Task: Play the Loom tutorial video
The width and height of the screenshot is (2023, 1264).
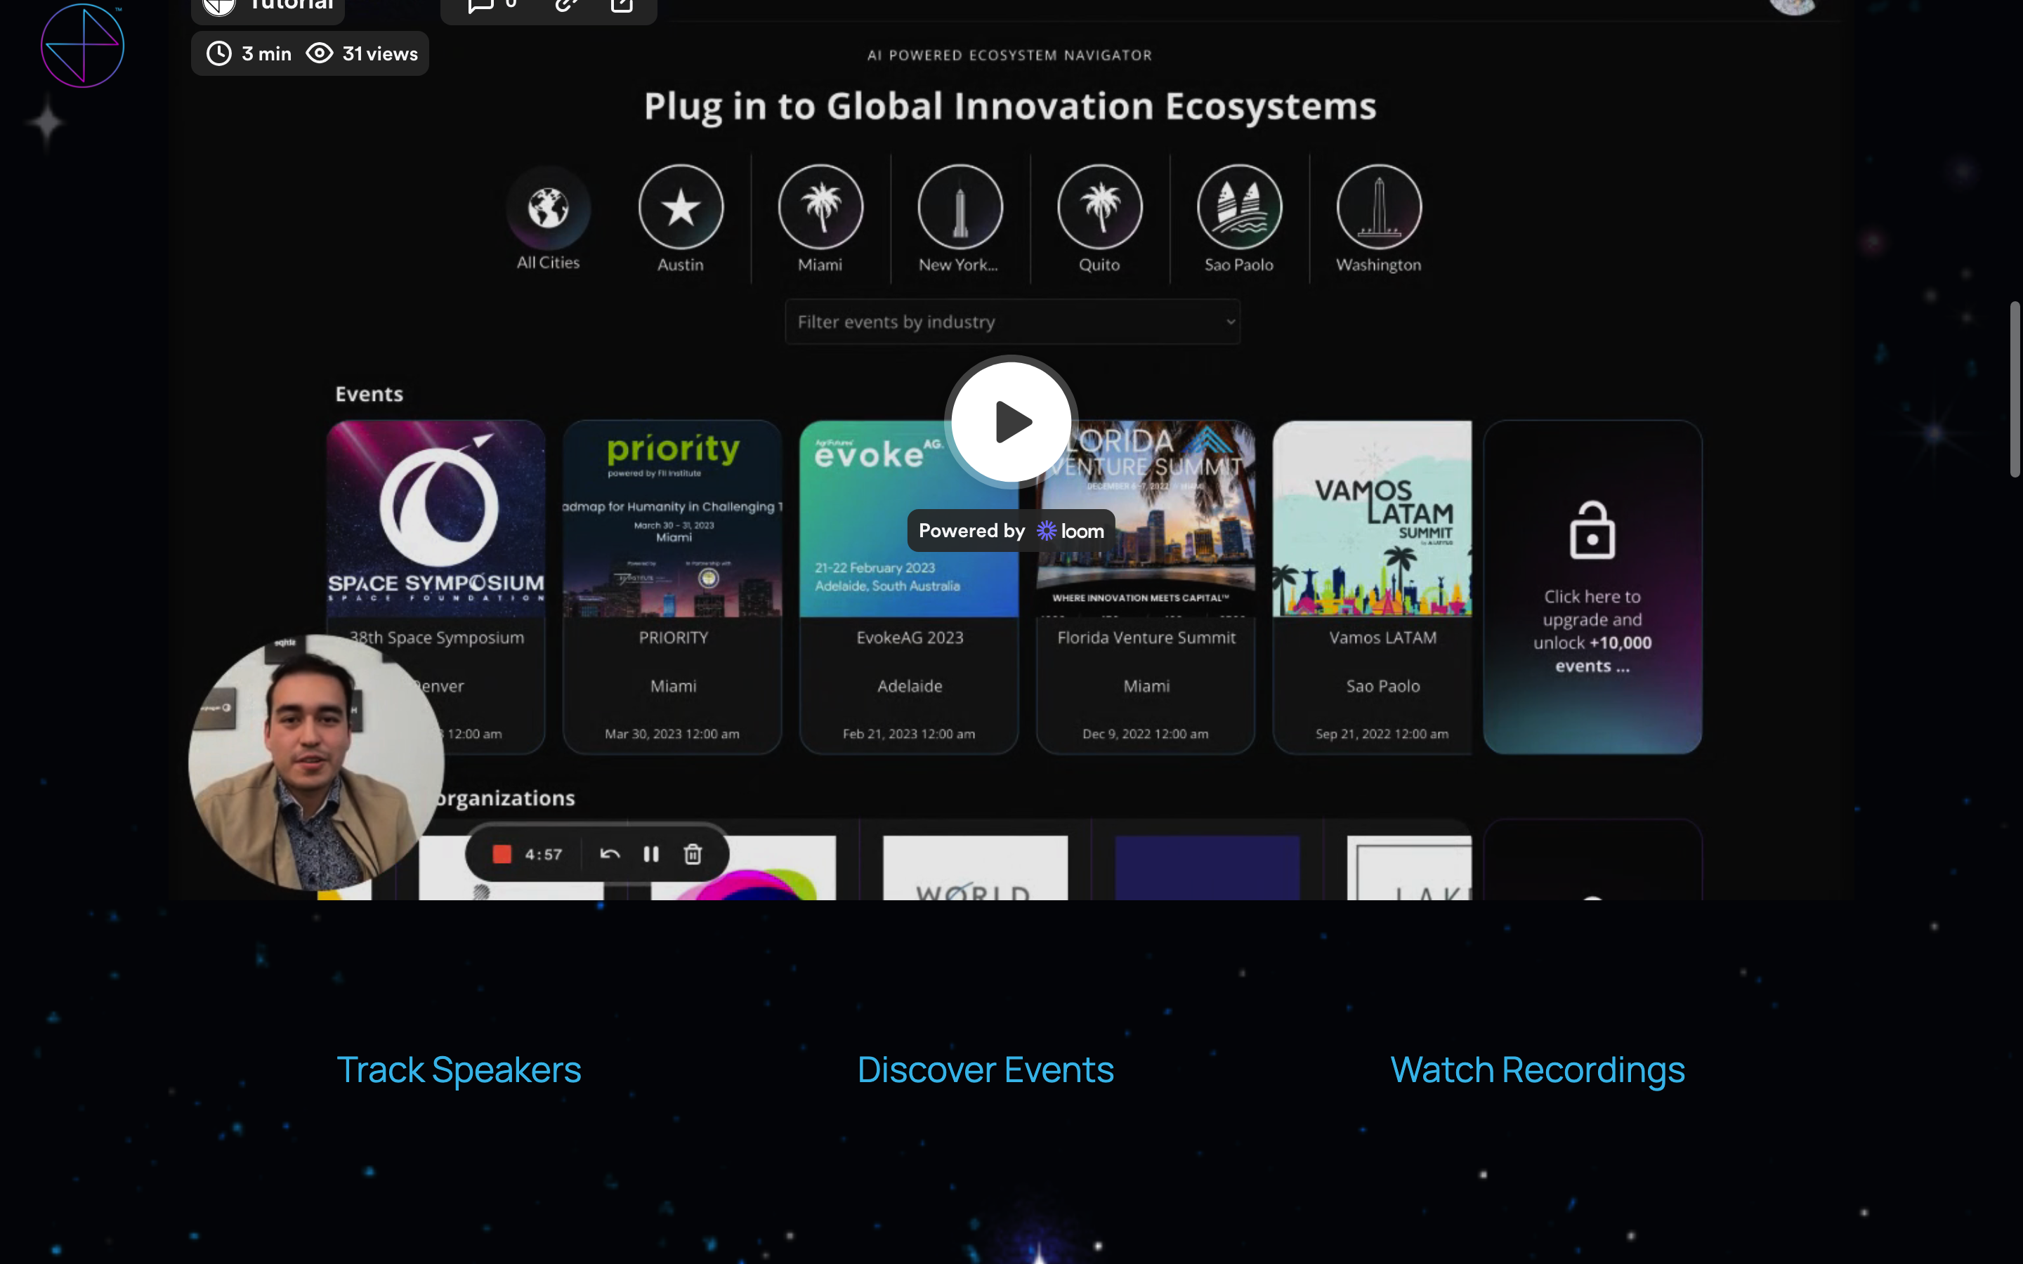Action: [1011, 421]
